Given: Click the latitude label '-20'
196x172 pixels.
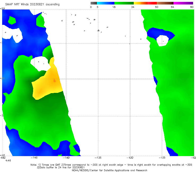Looking at the screenshot, I should 2,8.
